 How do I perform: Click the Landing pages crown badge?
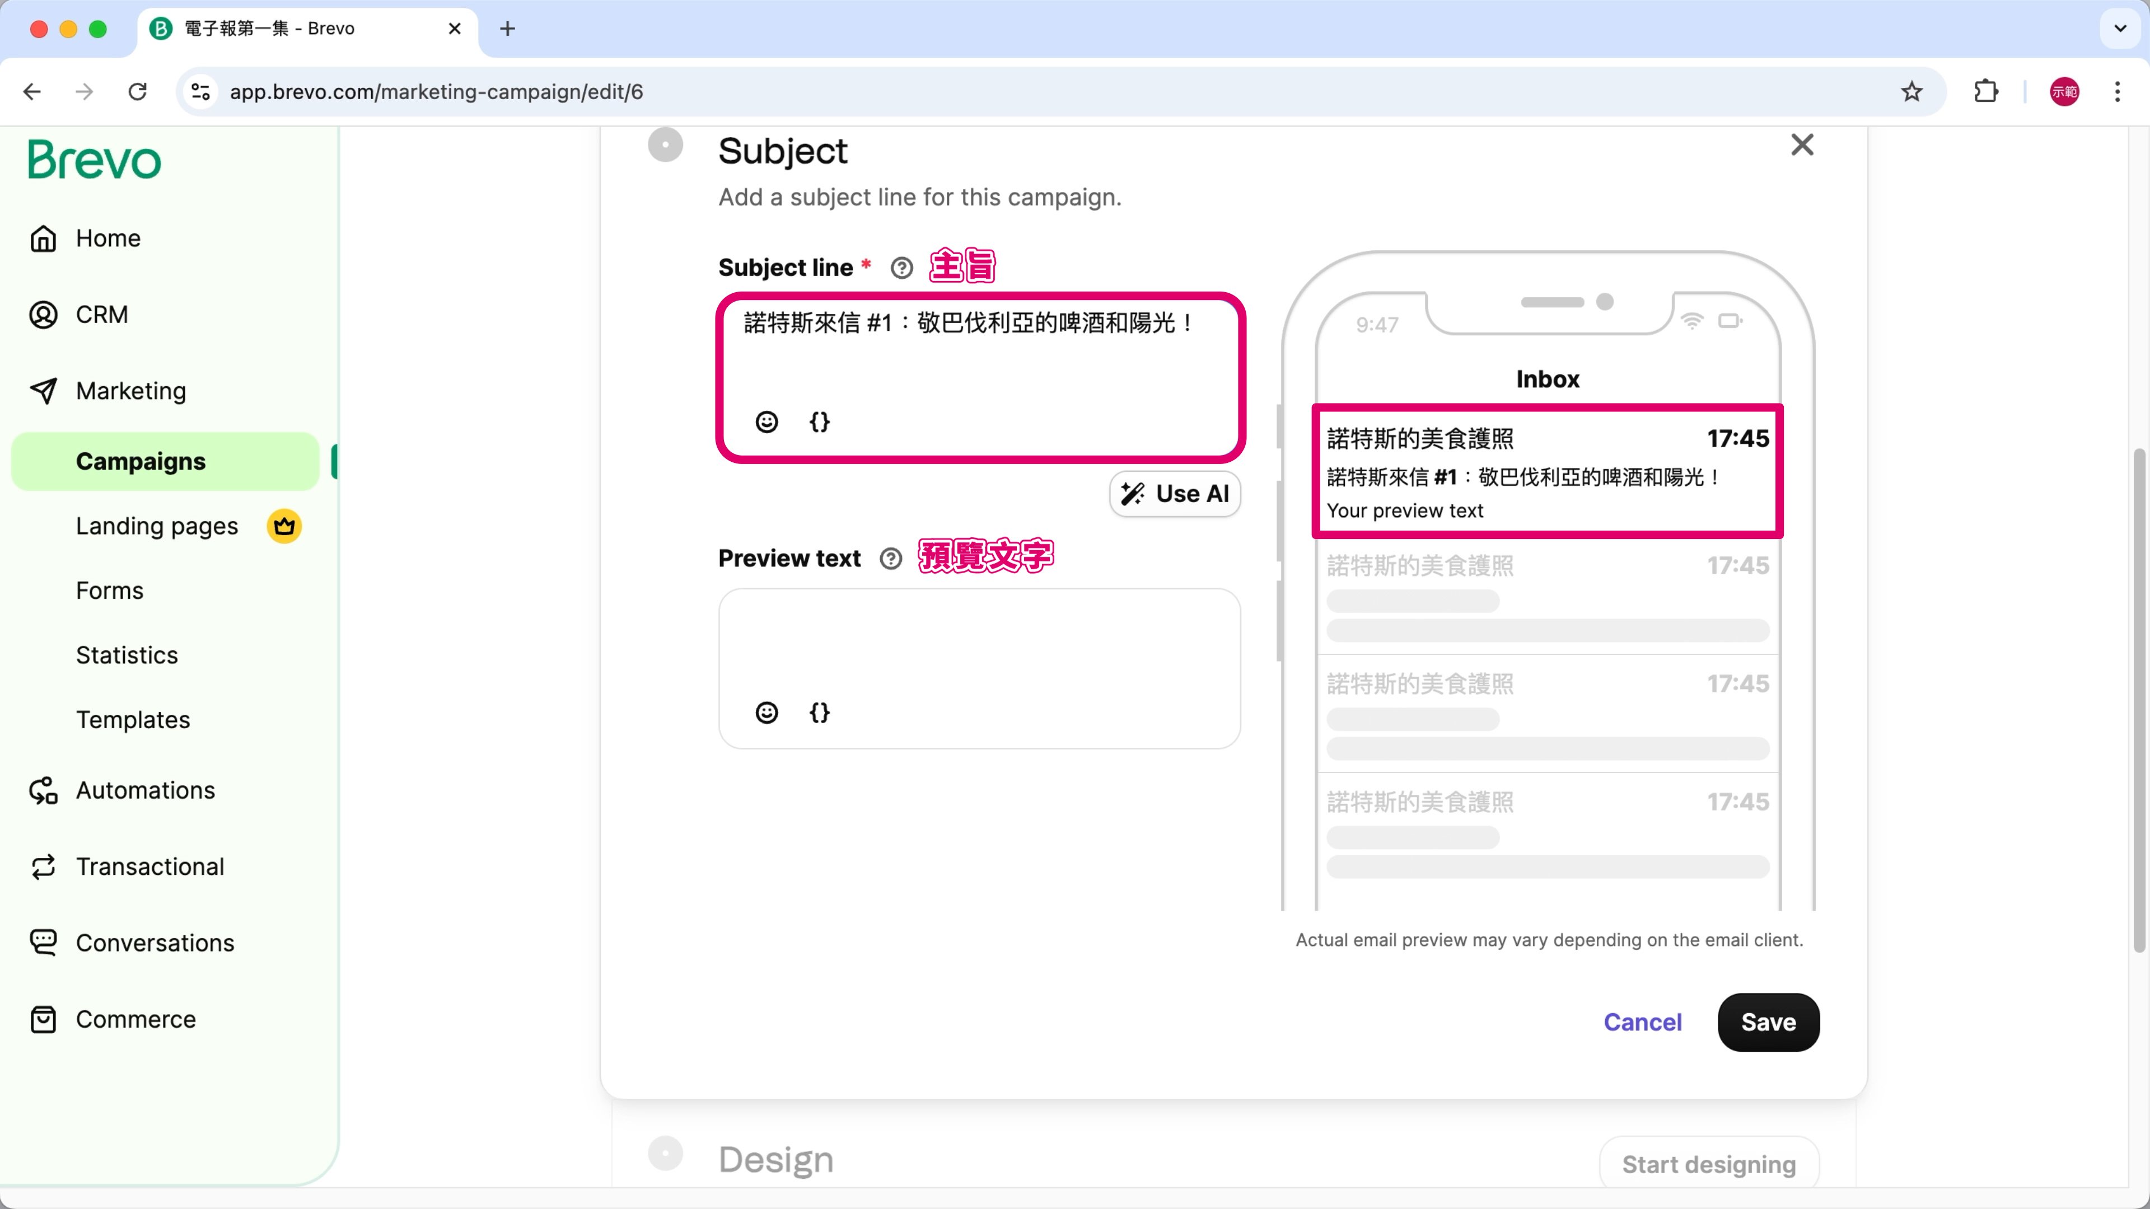(x=284, y=527)
